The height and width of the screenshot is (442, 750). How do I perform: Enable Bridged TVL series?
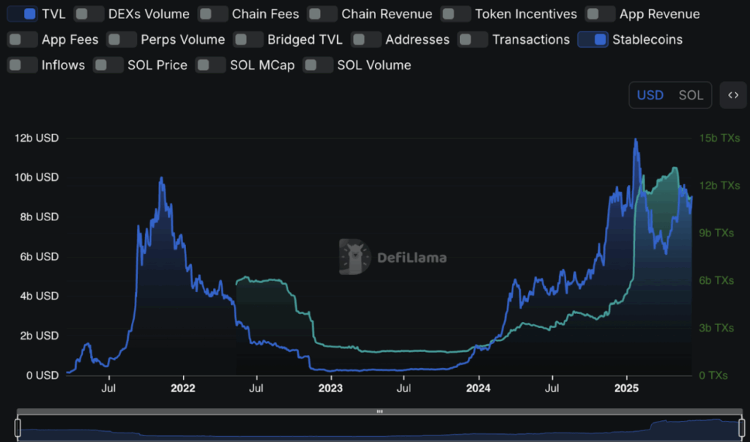(x=248, y=40)
